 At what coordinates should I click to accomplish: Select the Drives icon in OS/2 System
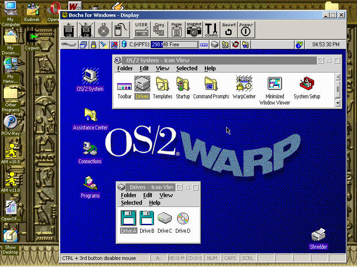(x=142, y=88)
